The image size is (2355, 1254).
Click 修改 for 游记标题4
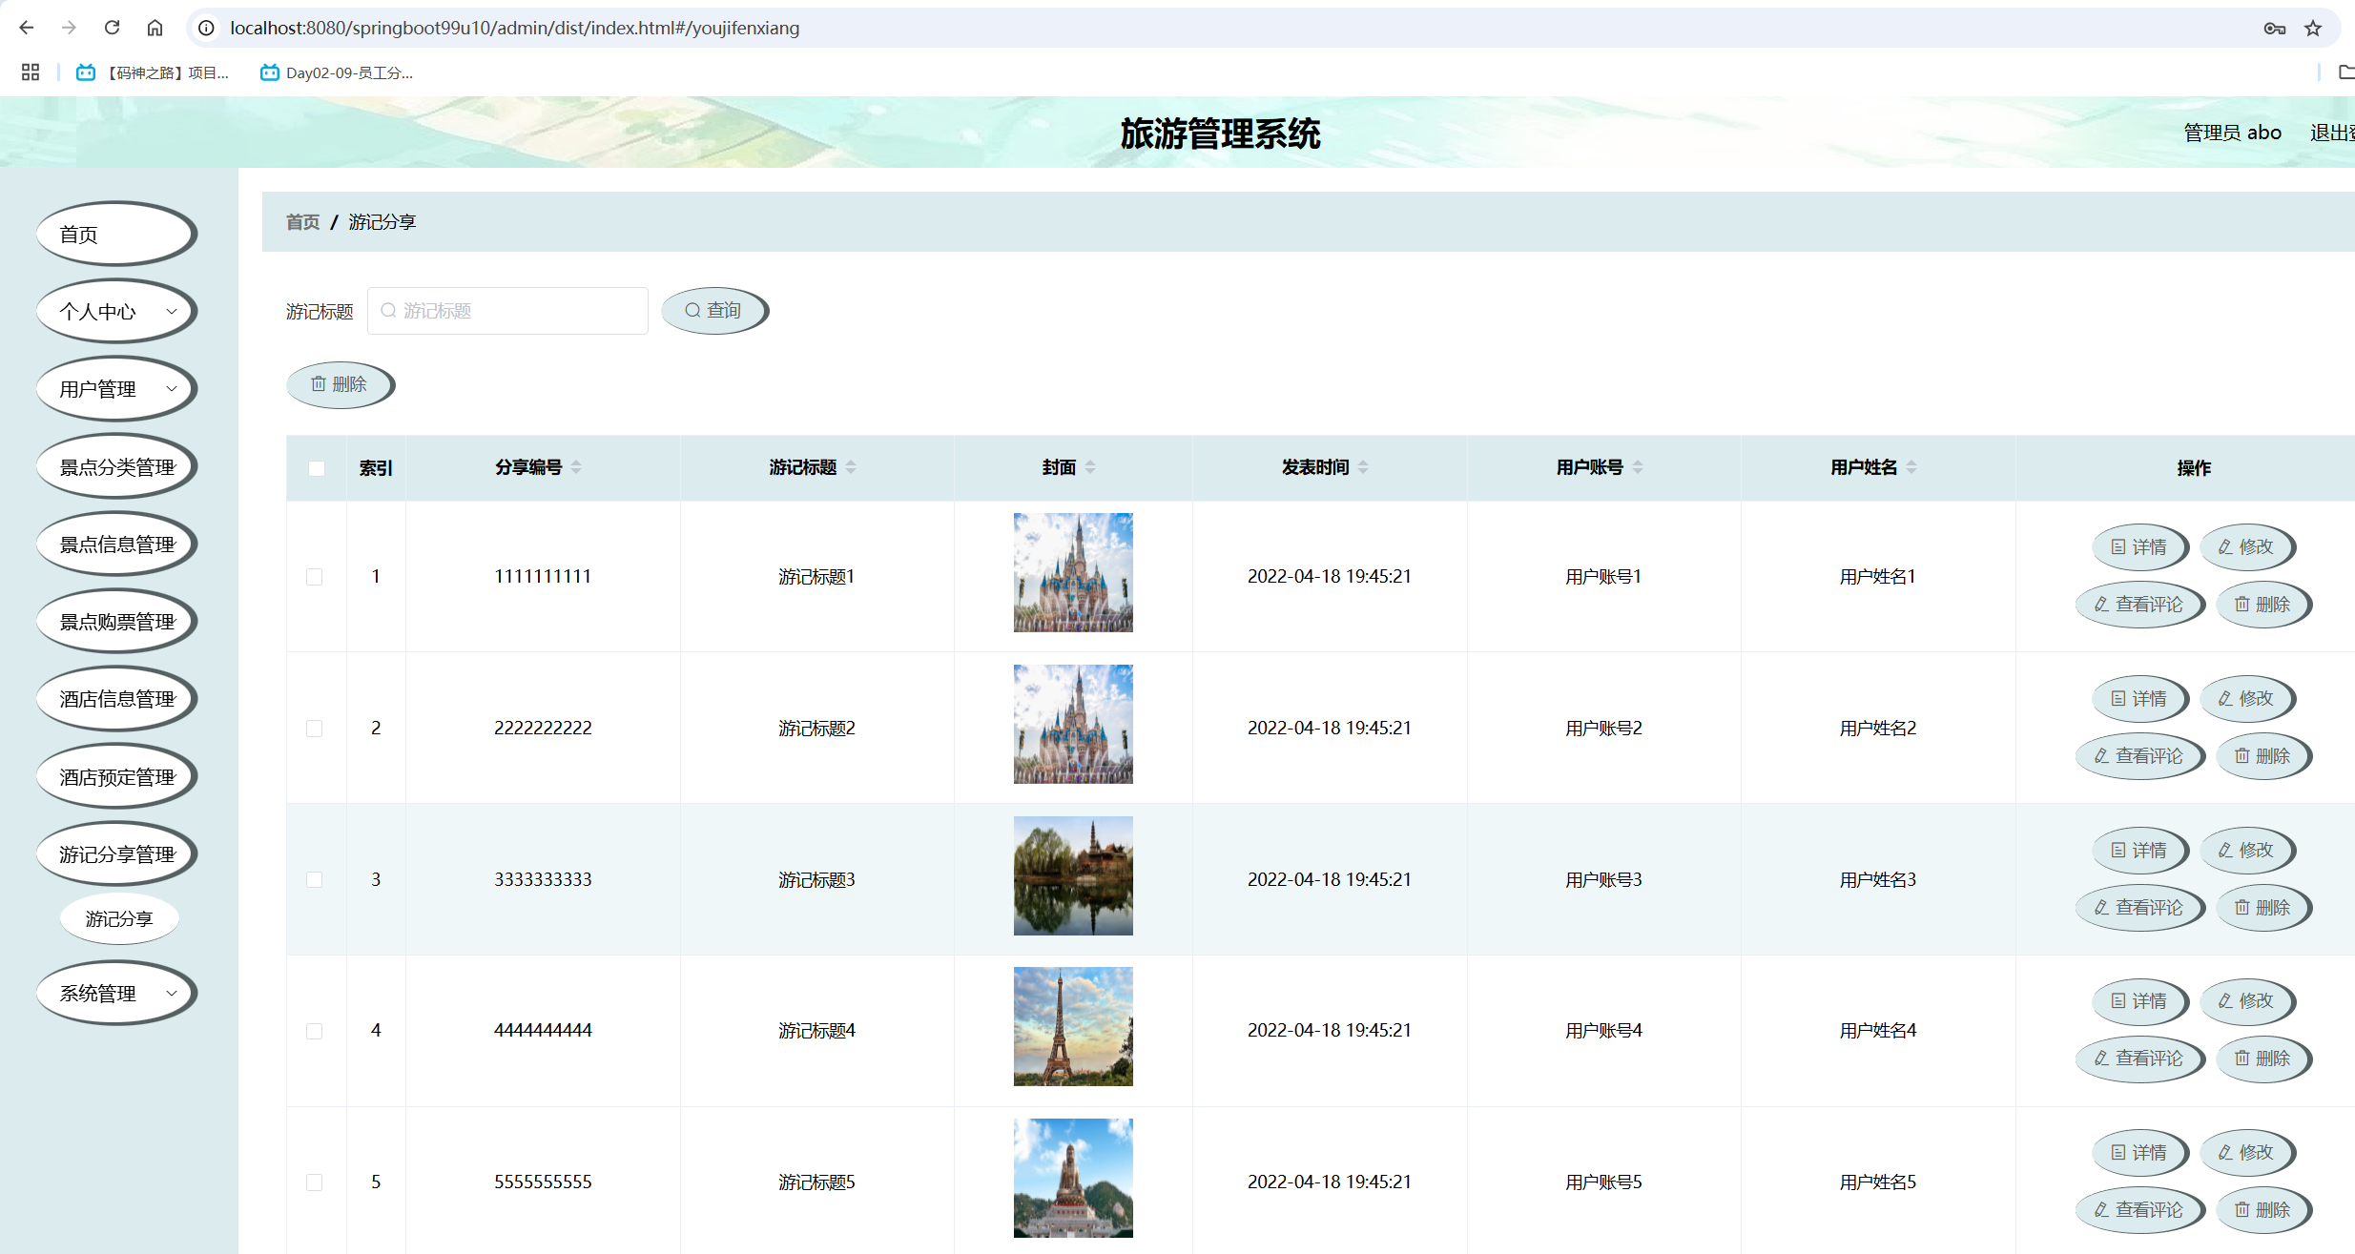coord(2247,1001)
